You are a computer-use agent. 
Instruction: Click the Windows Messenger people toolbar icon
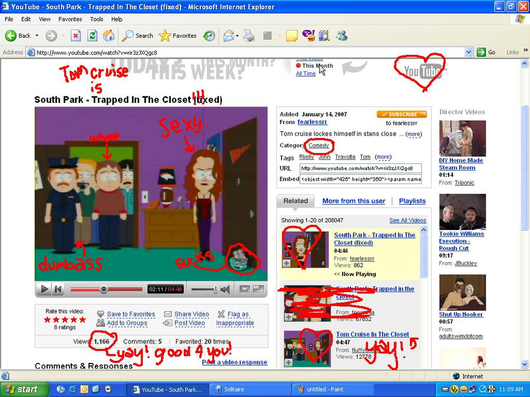point(342,35)
